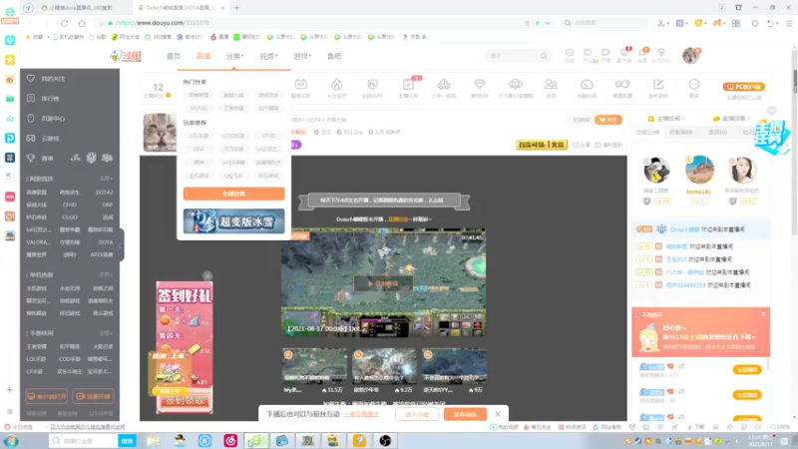Click the share icon above the player
798x449 pixels.
point(582,145)
